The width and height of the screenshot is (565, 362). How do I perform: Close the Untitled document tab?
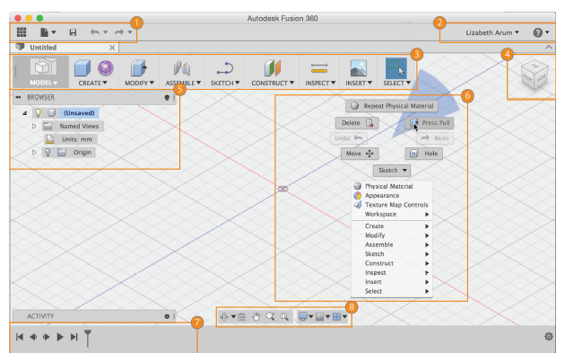click(x=112, y=48)
